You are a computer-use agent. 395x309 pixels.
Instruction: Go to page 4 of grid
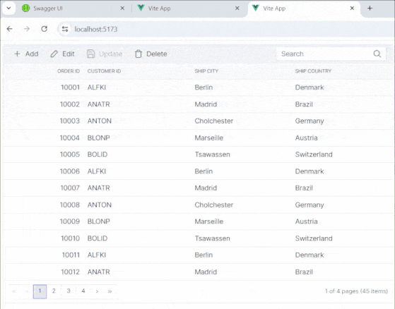[x=83, y=291]
